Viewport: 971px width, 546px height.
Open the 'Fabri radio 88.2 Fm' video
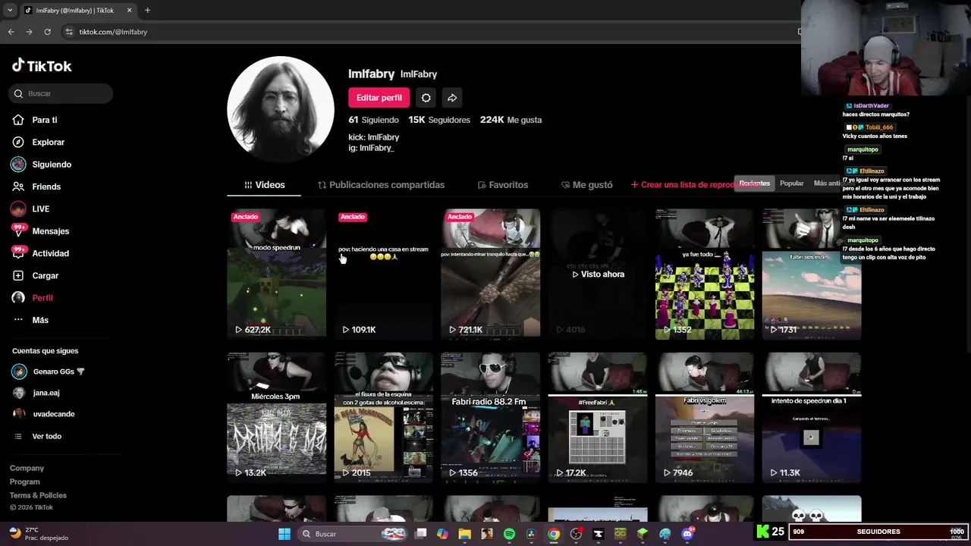point(490,417)
